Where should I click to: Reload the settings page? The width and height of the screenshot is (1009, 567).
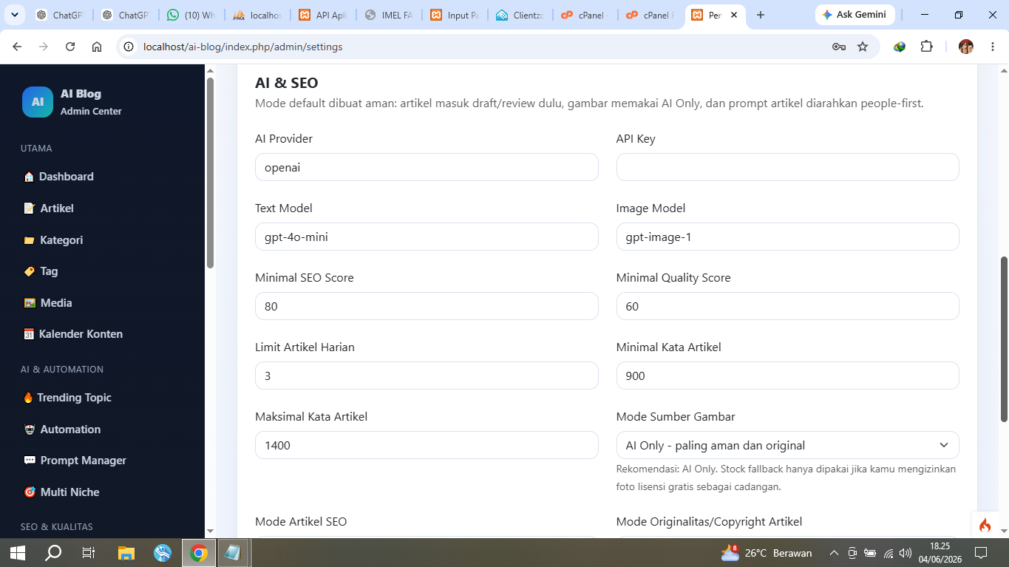(70, 47)
